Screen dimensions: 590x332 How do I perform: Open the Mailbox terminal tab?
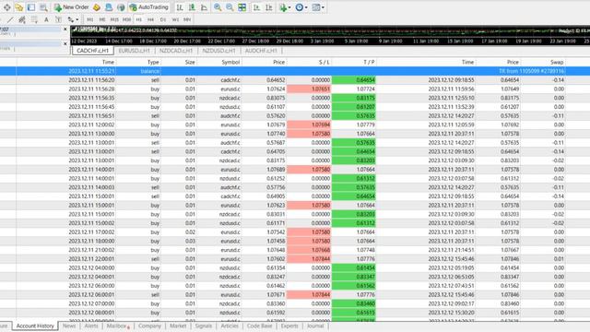pyautogui.click(x=118, y=326)
